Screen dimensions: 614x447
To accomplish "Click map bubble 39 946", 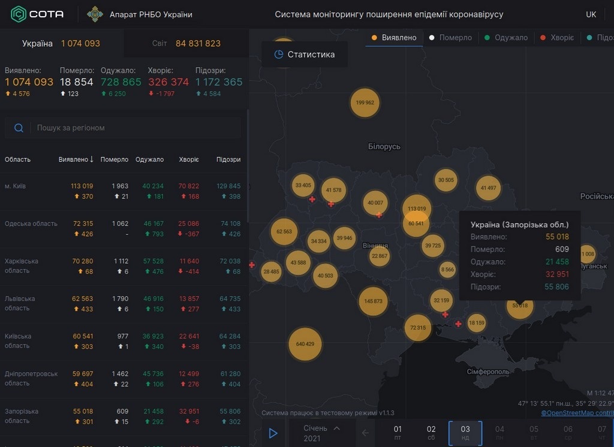I will point(345,238).
